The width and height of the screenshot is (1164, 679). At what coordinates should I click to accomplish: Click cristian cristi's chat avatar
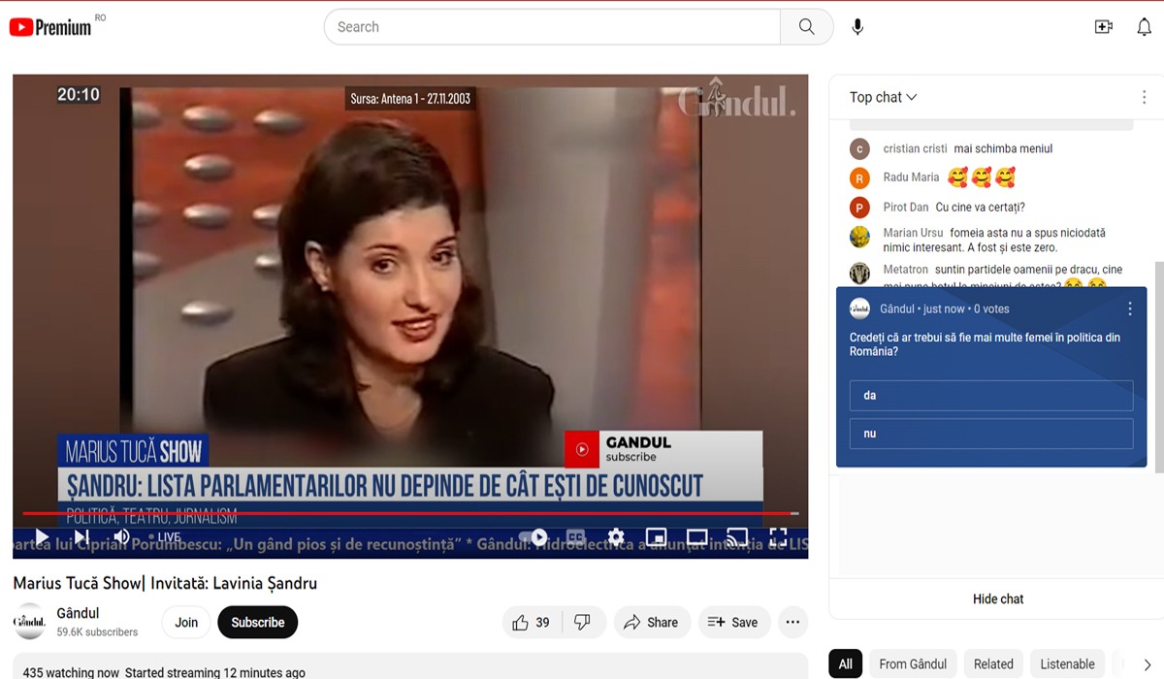pos(859,149)
